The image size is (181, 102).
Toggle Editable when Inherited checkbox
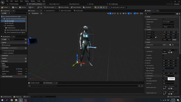click(163, 19)
